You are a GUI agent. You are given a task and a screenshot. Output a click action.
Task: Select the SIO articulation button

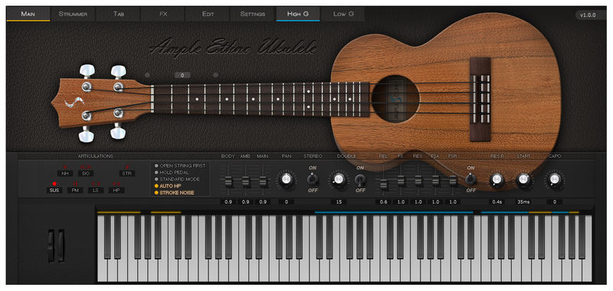pyautogui.click(x=86, y=173)
